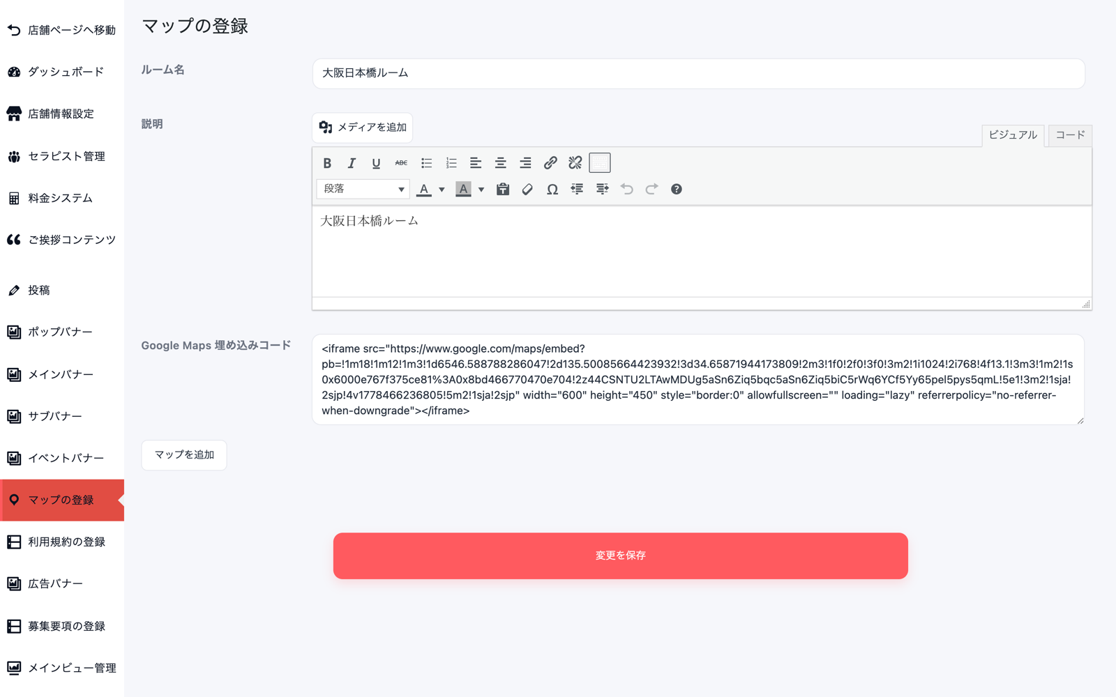
Task: Insert a bulleted list
Action: point(426,163)
